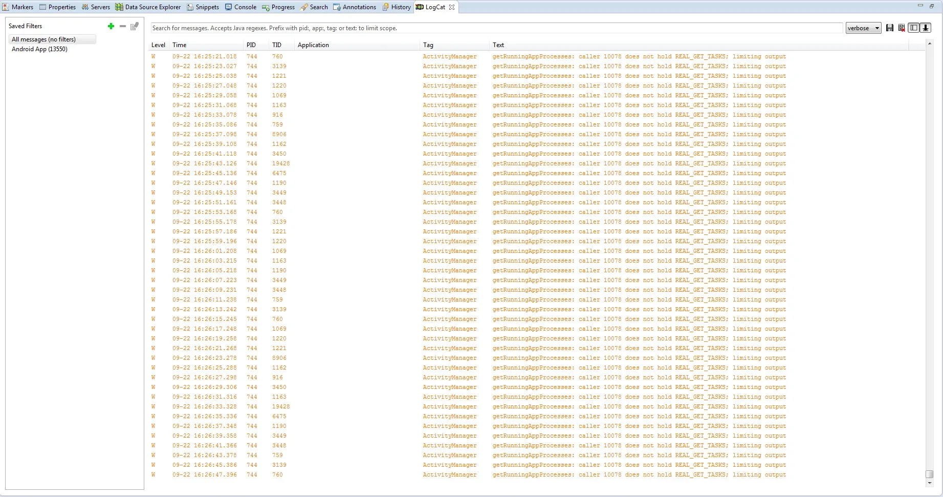The height and width of the screenshot is (497, 943).
Task: Click the Level column header
Action: 159,45
